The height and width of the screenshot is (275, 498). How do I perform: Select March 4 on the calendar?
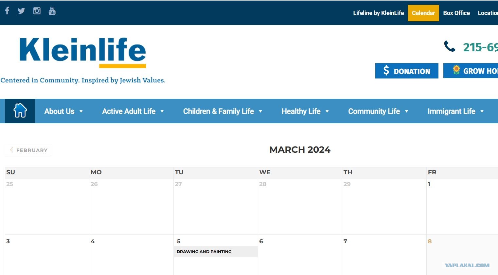(x=93, y=241)
